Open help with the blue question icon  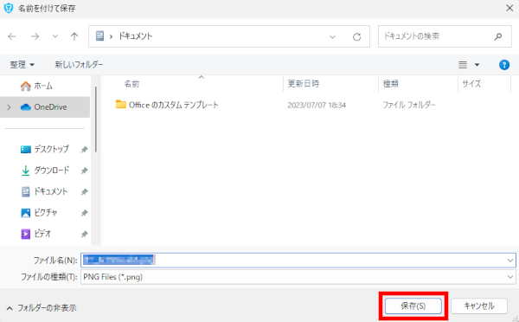click(x=504, y=65)
